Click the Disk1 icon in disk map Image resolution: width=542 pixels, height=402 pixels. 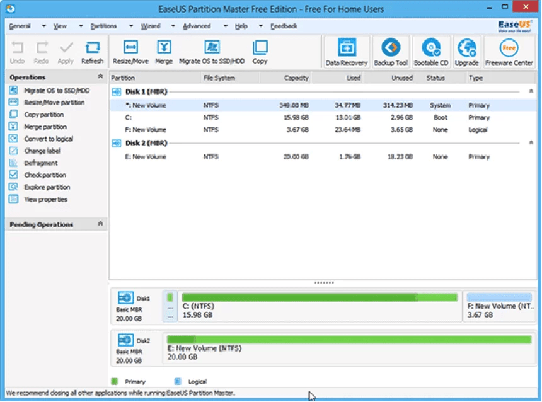[125, 298]
